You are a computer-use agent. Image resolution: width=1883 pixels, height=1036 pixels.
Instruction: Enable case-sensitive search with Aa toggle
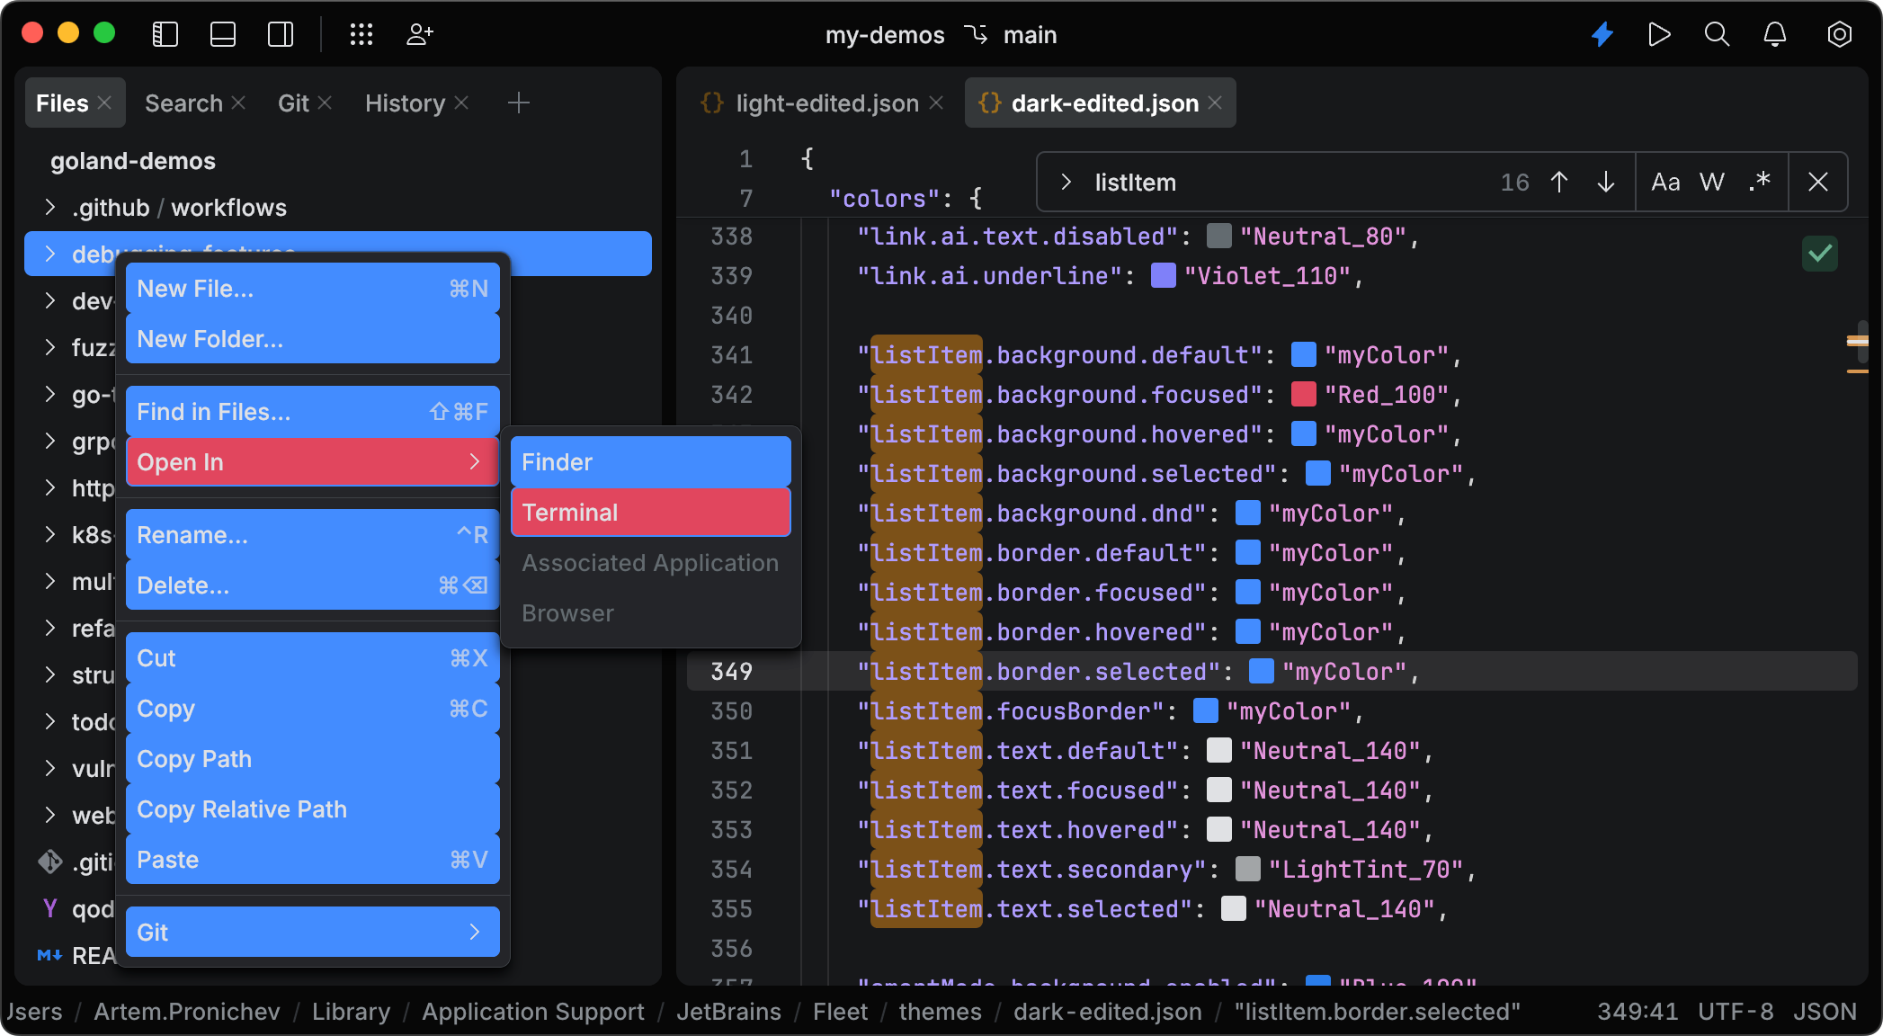coord(1666,182)
